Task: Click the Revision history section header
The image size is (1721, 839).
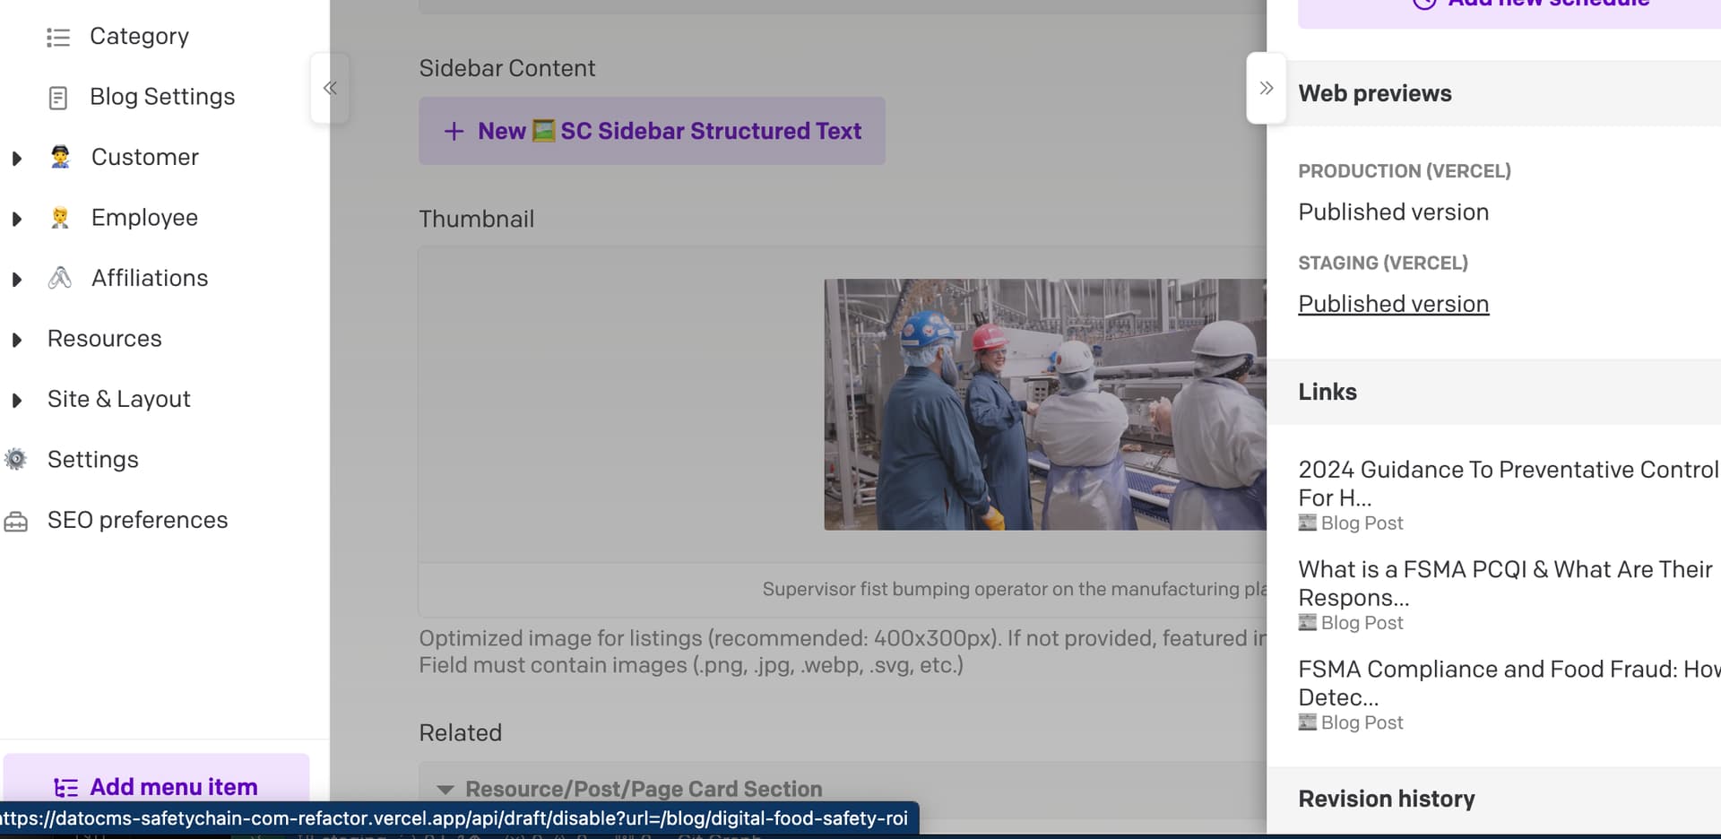Action: point(1493,799)
